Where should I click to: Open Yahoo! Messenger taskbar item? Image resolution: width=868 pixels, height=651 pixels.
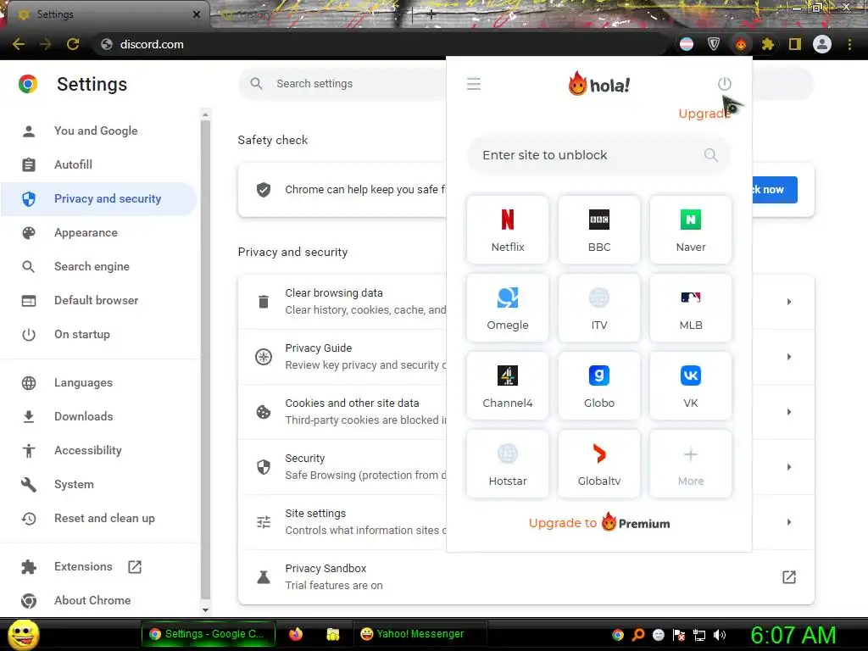420,634
